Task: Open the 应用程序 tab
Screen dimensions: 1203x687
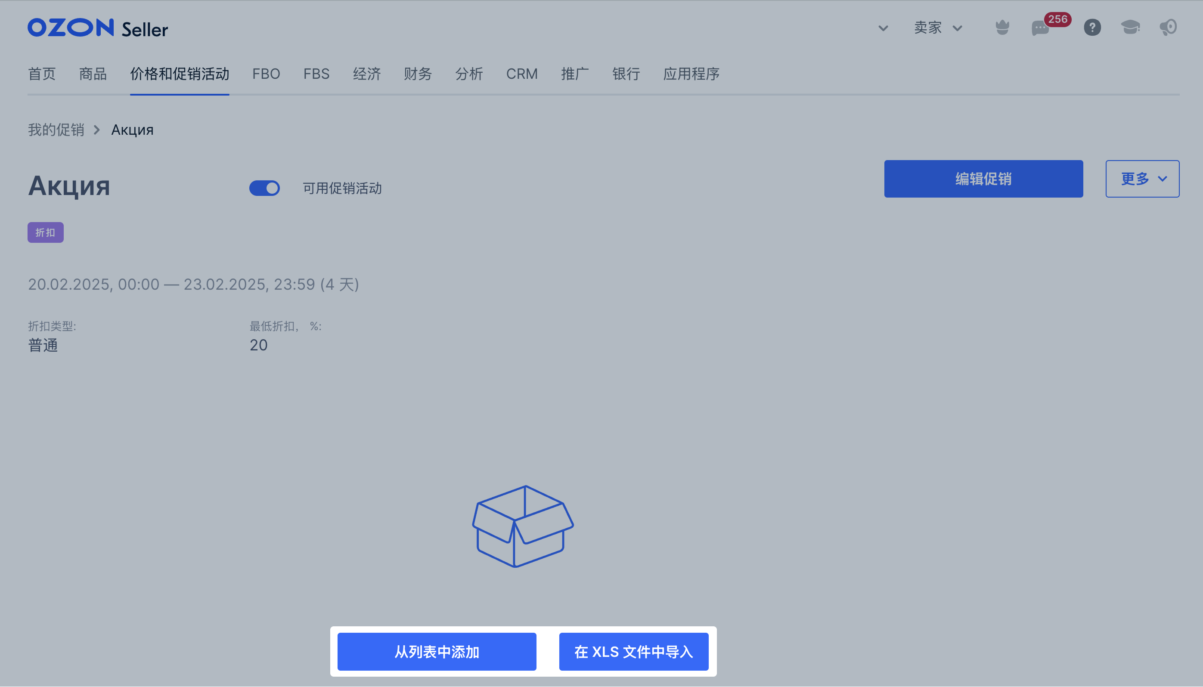Action: coord(691,74)
